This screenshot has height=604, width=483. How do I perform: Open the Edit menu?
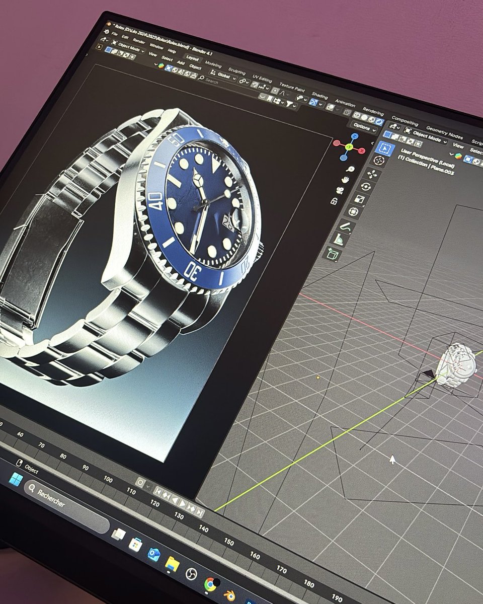(125, 37)
